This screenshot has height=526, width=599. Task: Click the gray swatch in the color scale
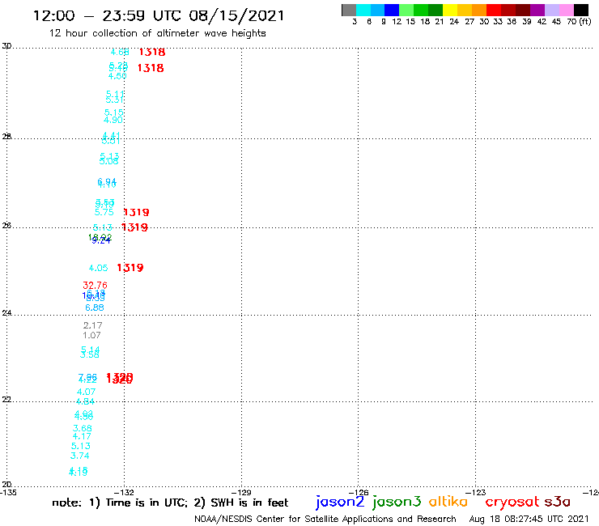(349, 10)
